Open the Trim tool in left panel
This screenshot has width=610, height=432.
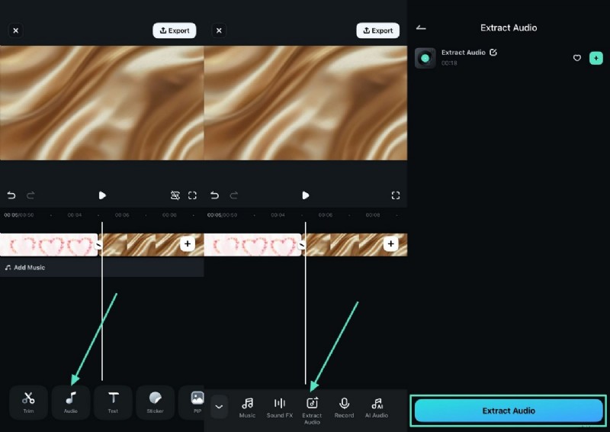pyautogui.click(x=28, y=402)
